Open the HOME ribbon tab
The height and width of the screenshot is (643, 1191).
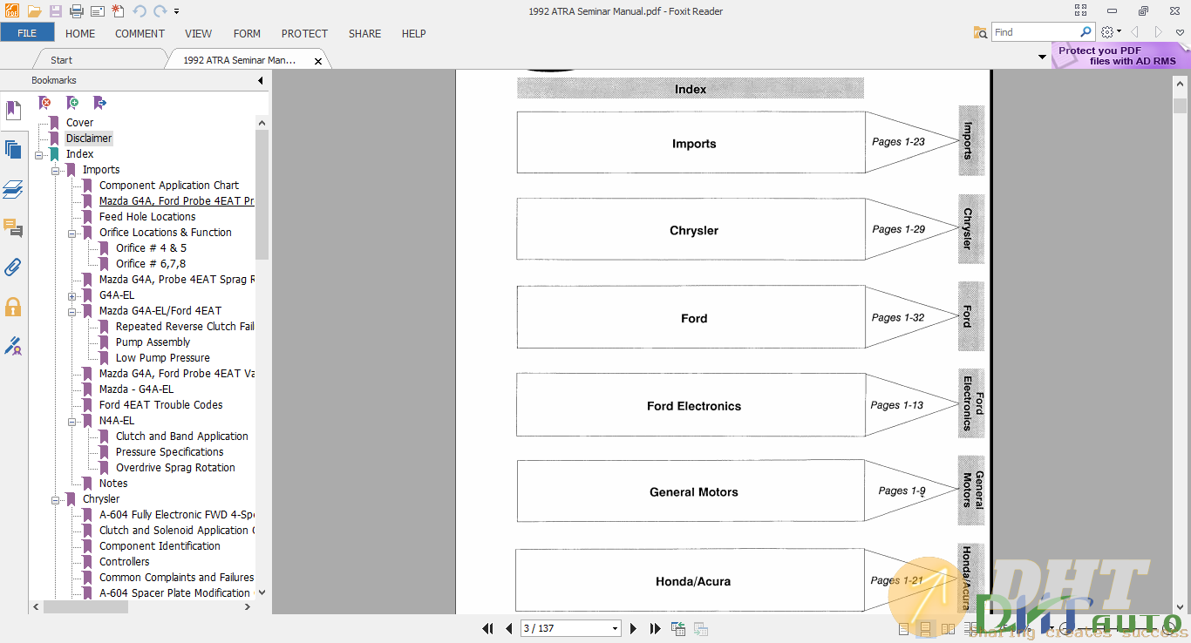pyautogui.click(x=80, y=33)
